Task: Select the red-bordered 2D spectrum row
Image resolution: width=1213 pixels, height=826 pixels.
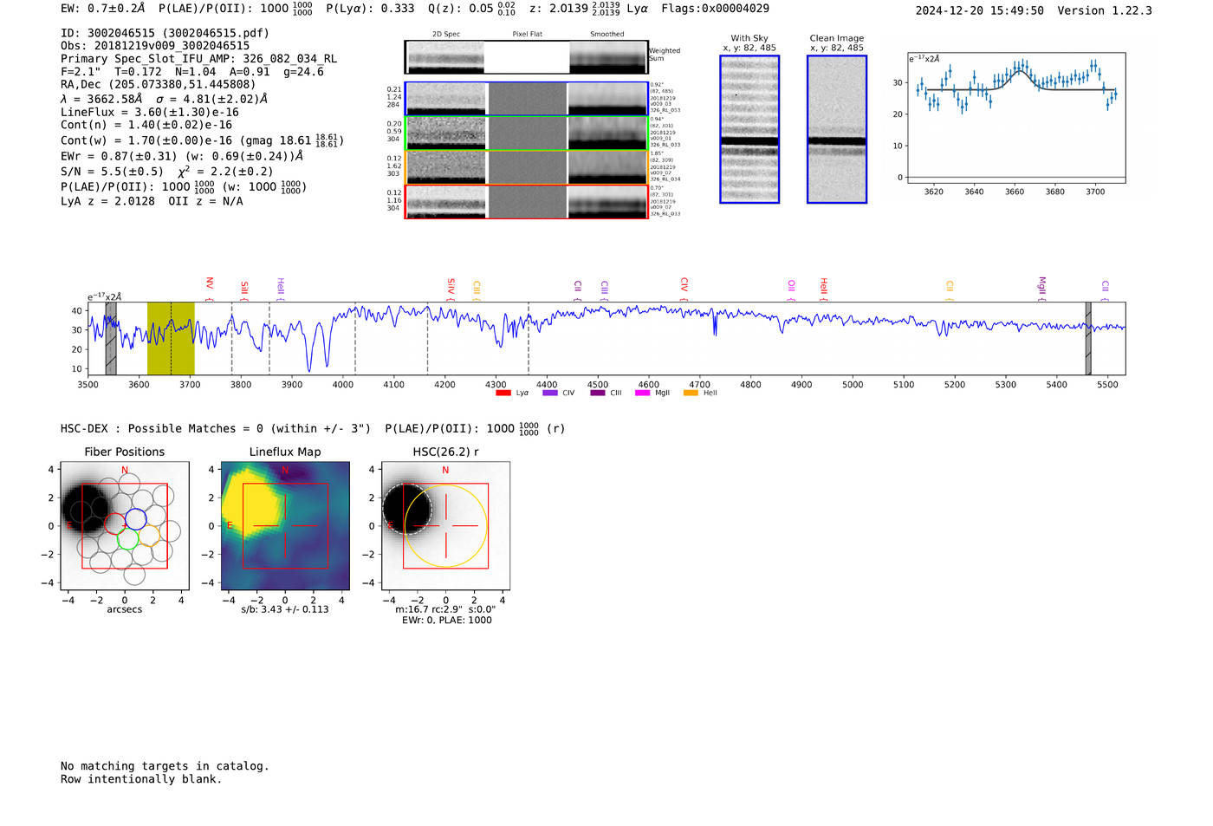Action: [526, 202]
